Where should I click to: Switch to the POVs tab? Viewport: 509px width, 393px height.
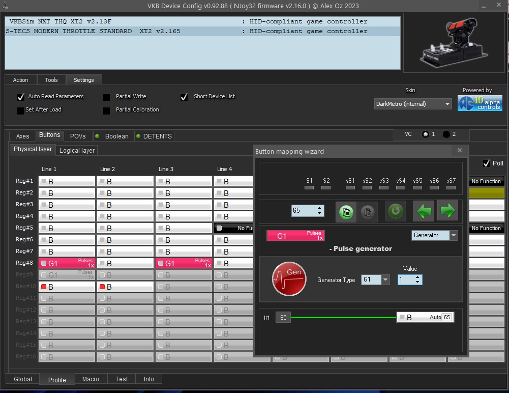pyautogui.click(x=78, y=136)
